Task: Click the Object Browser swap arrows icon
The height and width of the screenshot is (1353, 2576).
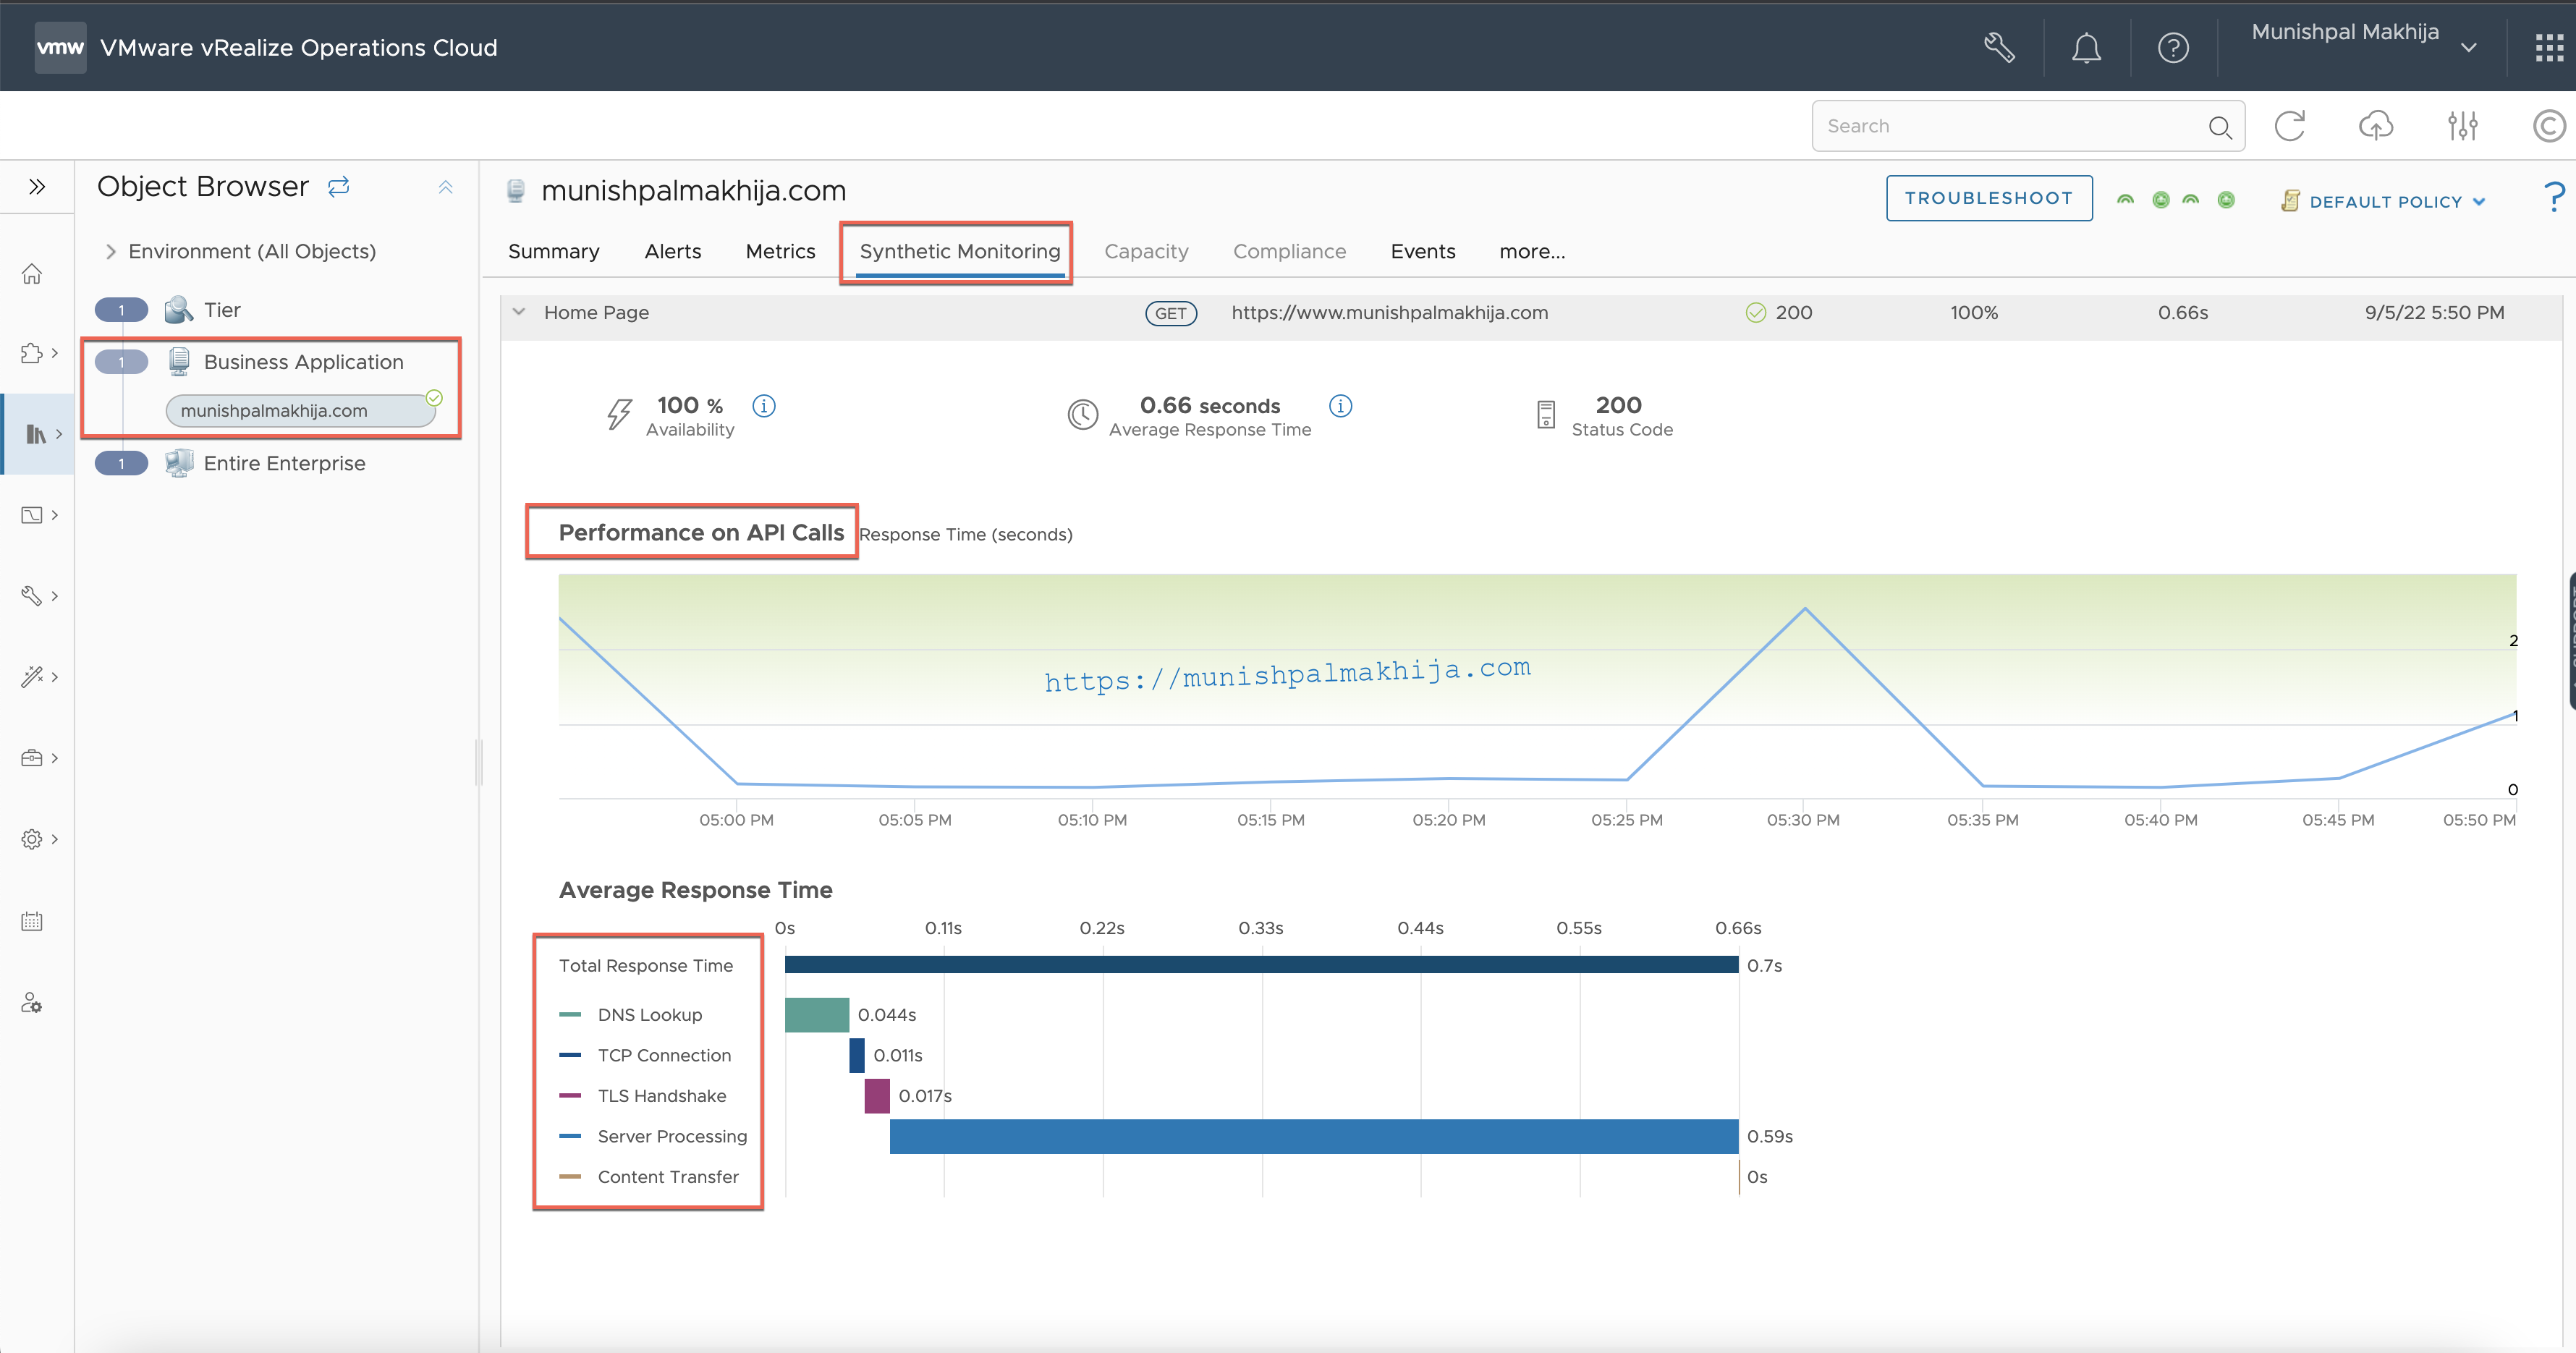Action: pyautogui.click(x=339, y=186)
